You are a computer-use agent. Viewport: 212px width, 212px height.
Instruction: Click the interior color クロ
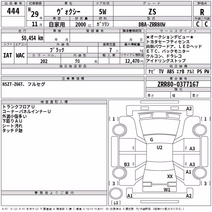point(77,61)
